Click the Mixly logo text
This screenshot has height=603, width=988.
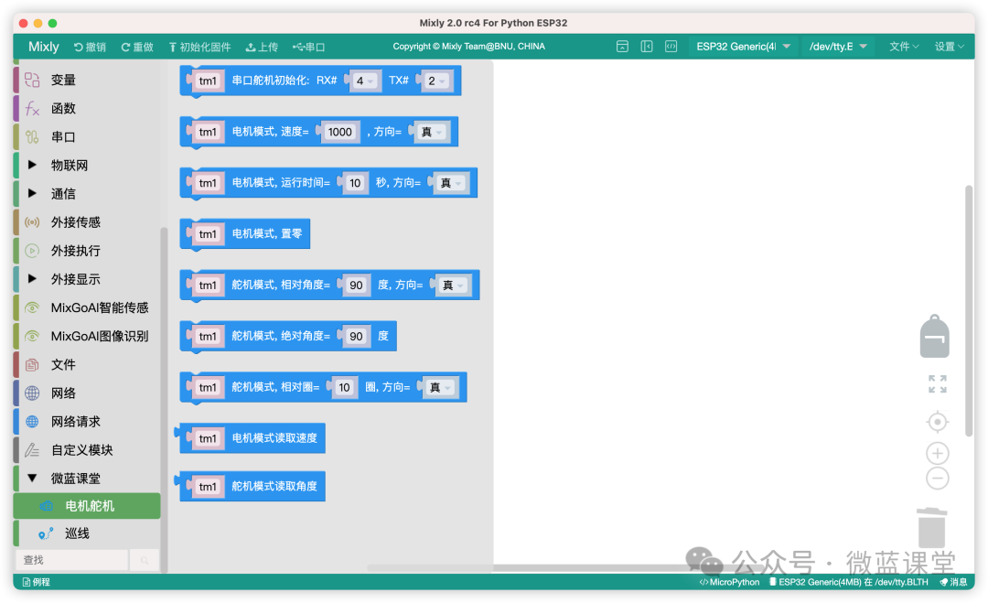(x=44, y=47)
